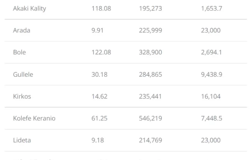This screenshot has width=251, height=160.
Task: Click area value 118.08
Action: coord(101,9)
